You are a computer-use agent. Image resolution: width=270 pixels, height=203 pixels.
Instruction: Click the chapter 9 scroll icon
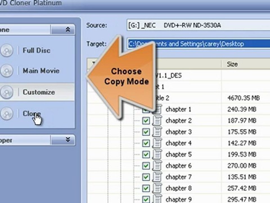coord(157,199)
